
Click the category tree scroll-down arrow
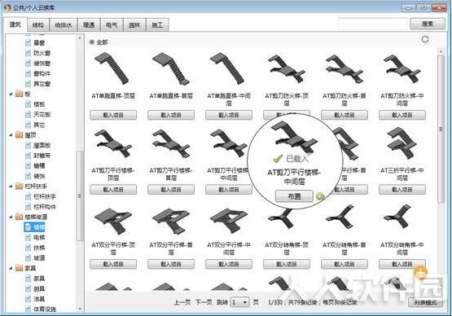[80, 309]
